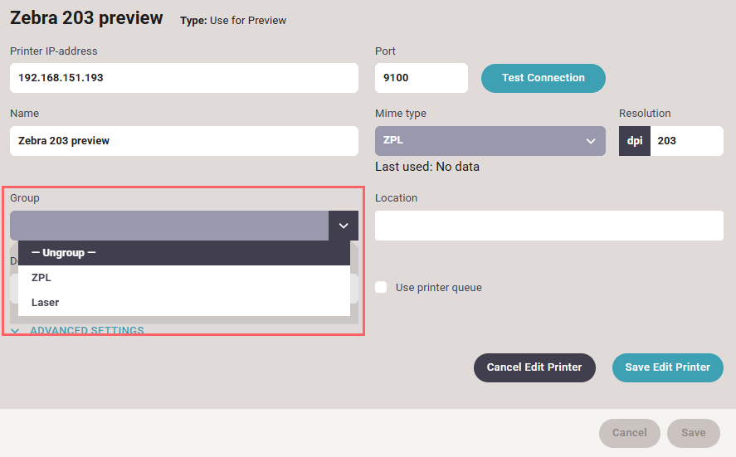This screenshot has width=736, height=457.
Task: Expand the Advanced Settings section
Action: coord(86,331)
